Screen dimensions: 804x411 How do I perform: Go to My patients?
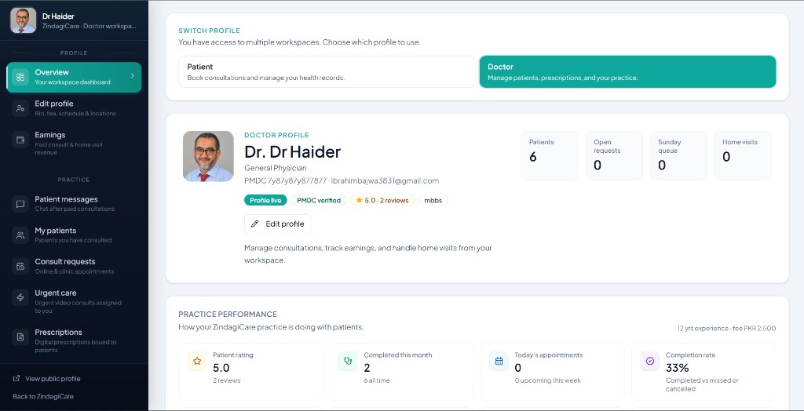(74, 235)
